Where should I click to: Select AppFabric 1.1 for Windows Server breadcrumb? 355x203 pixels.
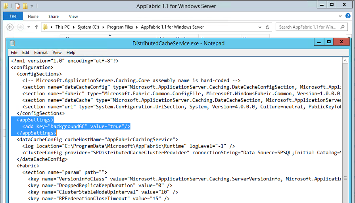pos(172,27)
